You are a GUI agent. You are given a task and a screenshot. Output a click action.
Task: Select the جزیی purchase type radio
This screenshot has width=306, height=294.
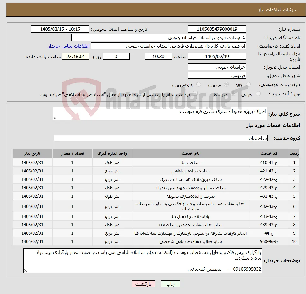258,94
